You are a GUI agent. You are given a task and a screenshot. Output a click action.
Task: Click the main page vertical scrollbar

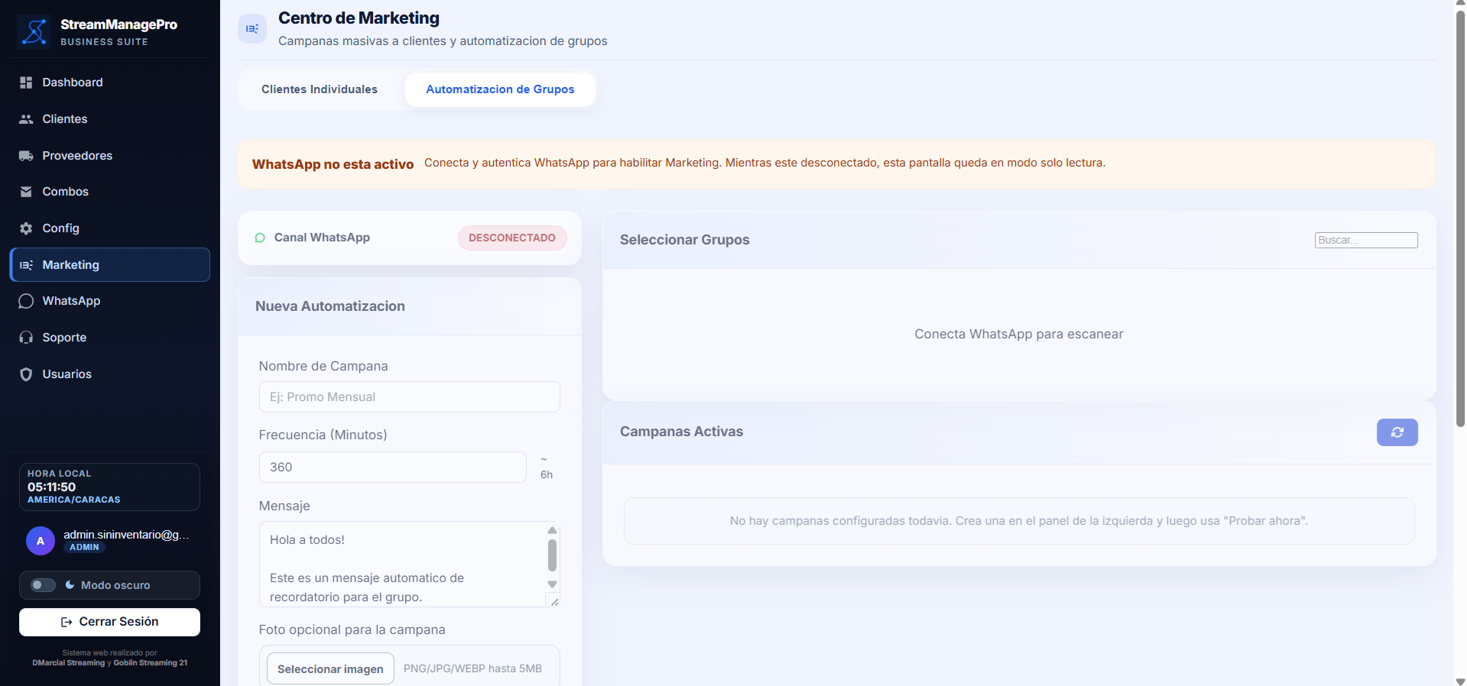coord(1460,218)
